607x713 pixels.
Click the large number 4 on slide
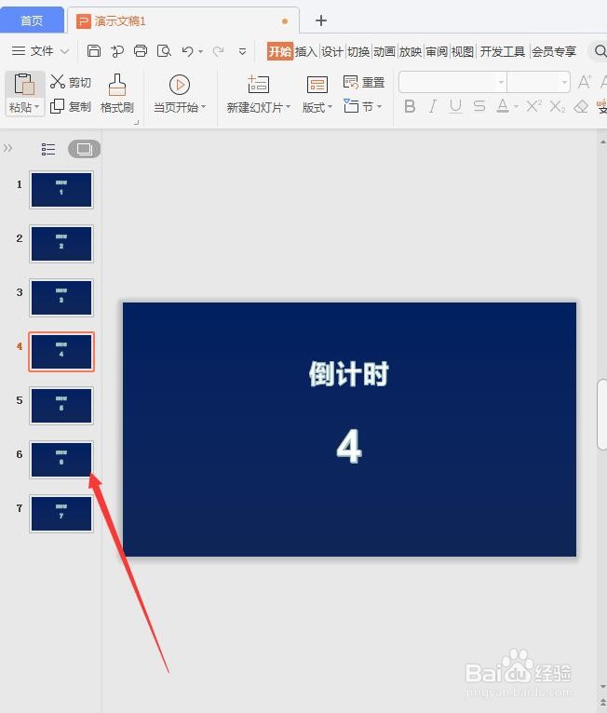[349, 447]
